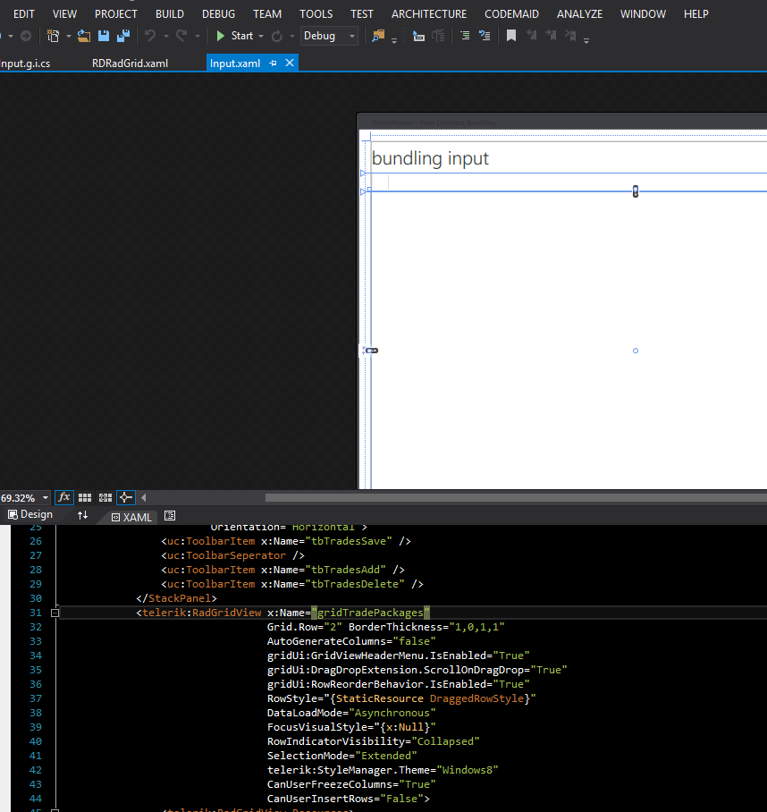Switch to the XAML view tab
The width and height of the screenshot is (767, 812).
tap(131, 517)
